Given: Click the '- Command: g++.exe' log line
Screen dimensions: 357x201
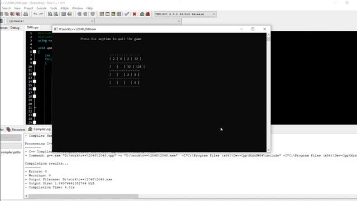Looking at the screenshot, I should [191, 155].
